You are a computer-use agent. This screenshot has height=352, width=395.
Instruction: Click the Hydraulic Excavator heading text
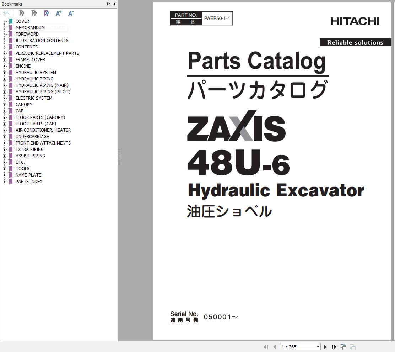pyautogui.click(x=276, y=191)
